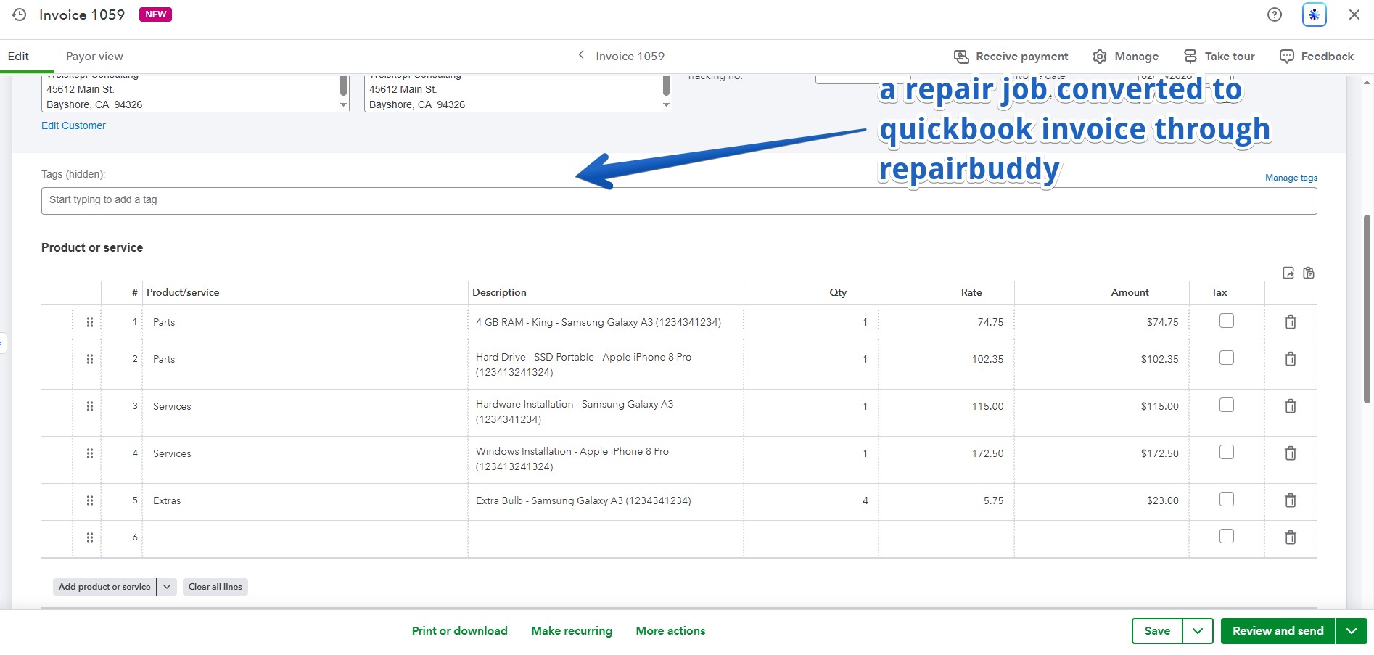This screenshot has height=655, width=1374.
Task: Delete line 5 Extras with its trash icon
Action: (1291, 500)
